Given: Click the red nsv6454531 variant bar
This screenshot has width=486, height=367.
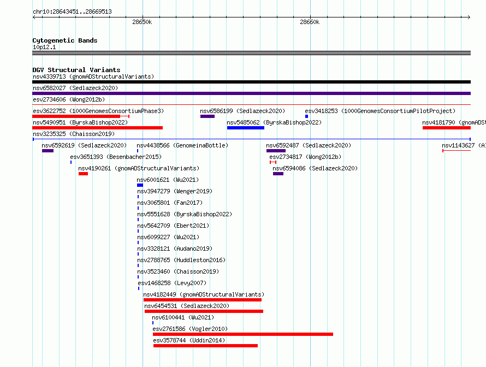Looking at the screenshot, I should click(x=204, y=311).
